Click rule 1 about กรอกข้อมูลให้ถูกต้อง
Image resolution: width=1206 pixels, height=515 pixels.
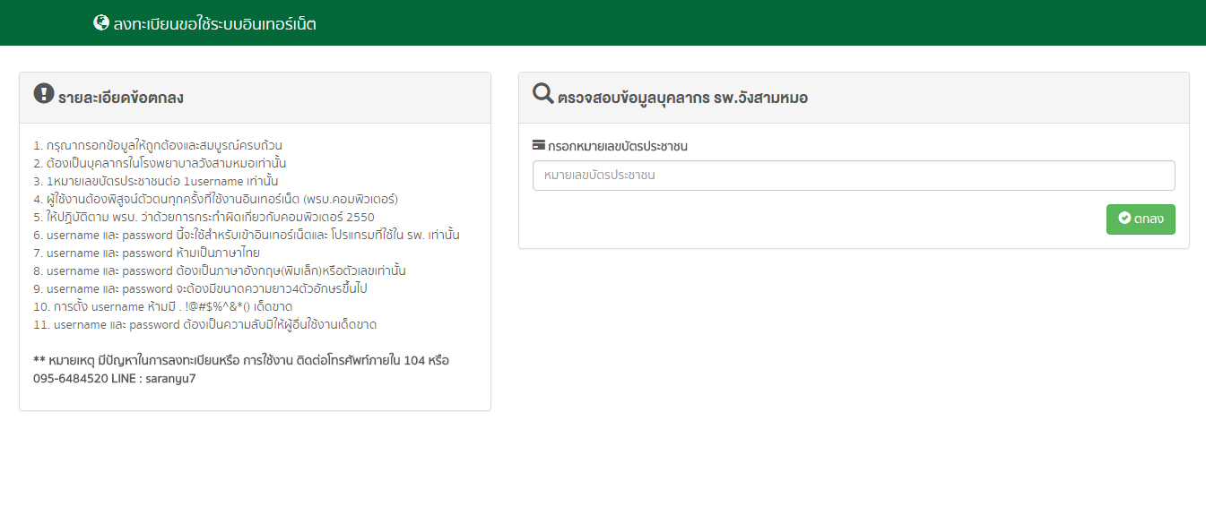(x=158, y=145)
